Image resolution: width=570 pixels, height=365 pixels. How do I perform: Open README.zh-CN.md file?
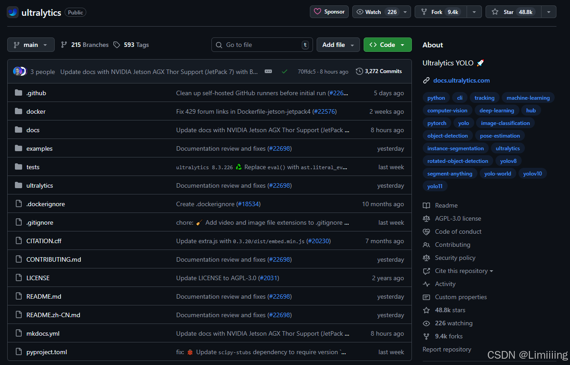click(x=53, y=315)
